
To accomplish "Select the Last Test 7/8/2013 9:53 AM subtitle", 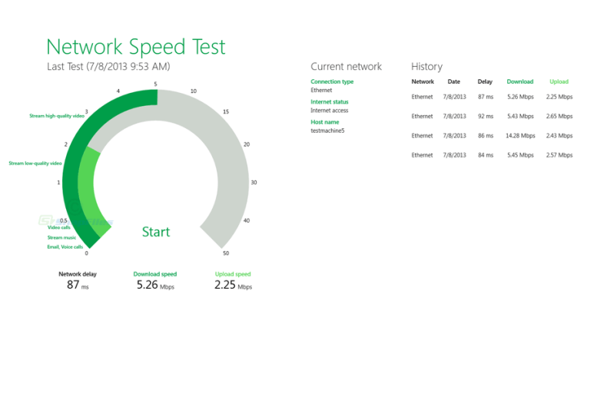I will pyautogui.click(x=108, y=67).
